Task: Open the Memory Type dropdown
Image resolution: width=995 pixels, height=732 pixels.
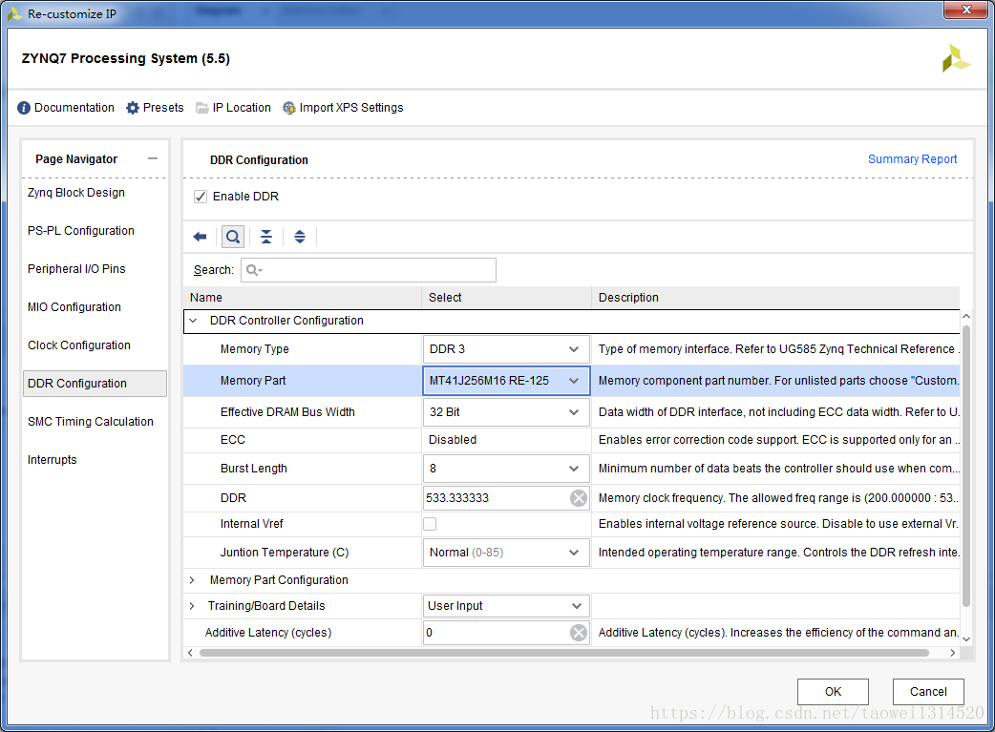Action: [x=574, y=349]
